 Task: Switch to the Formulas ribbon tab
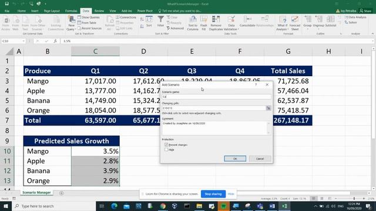click(x=71, y=11)
